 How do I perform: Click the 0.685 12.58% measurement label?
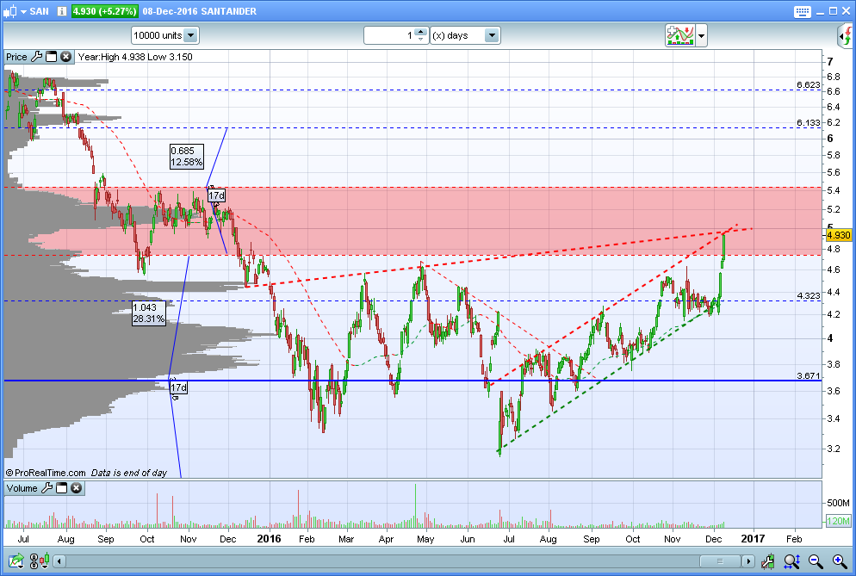pos(187,156)
